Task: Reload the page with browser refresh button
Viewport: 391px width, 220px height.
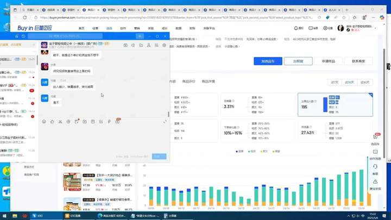Action: pos(24,17)
